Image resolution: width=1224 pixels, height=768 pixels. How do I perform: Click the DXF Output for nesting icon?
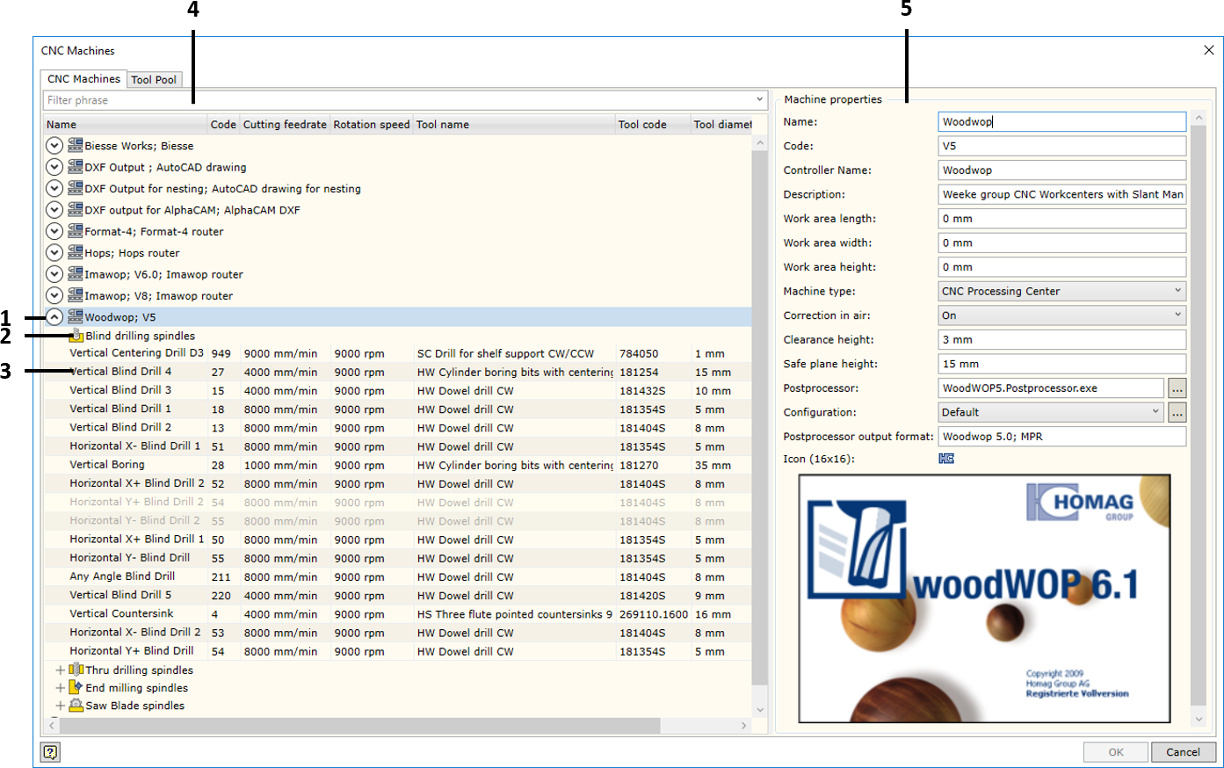click(x=76, y=188)
